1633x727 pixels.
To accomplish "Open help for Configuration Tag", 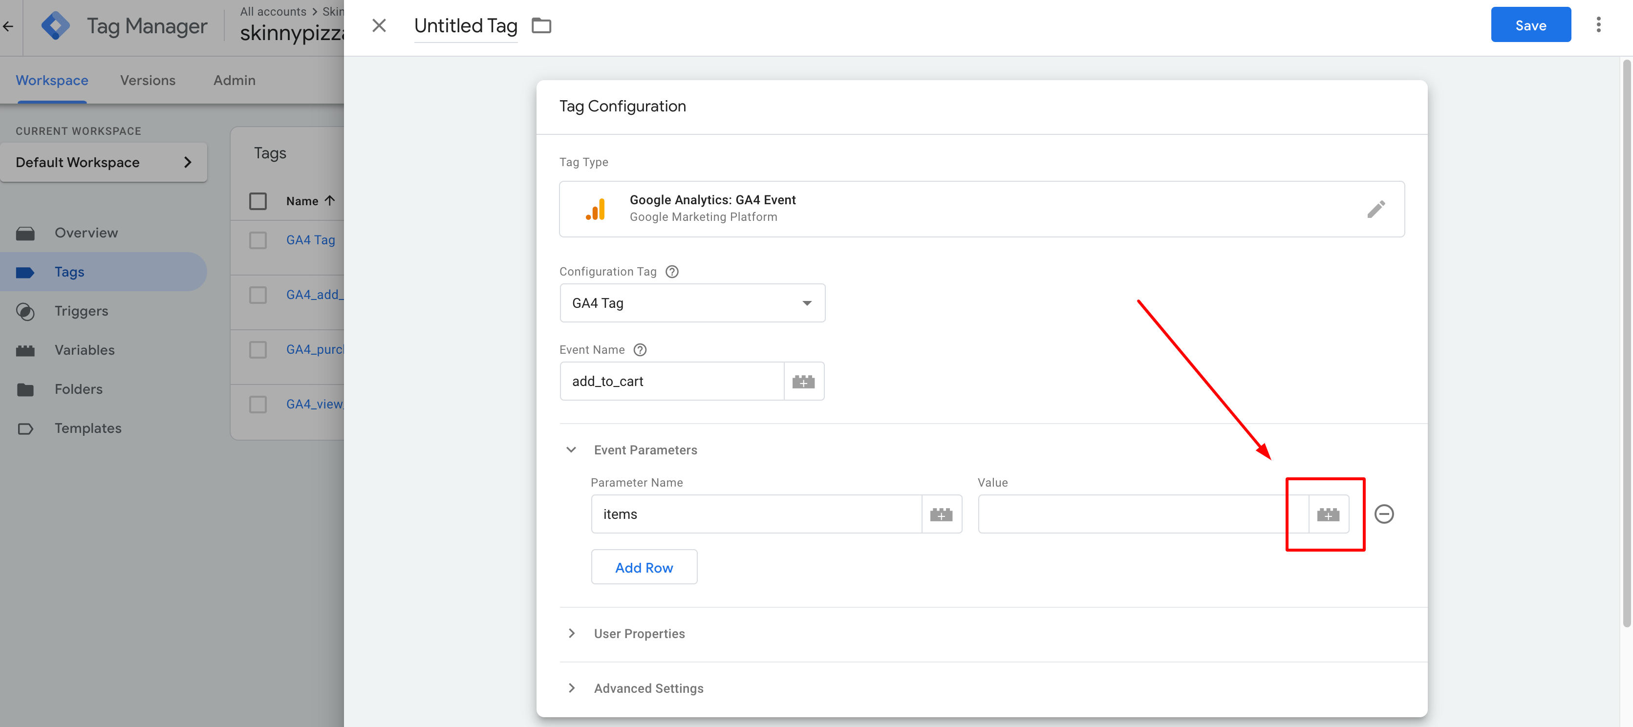I will click(x=671, y=271).
